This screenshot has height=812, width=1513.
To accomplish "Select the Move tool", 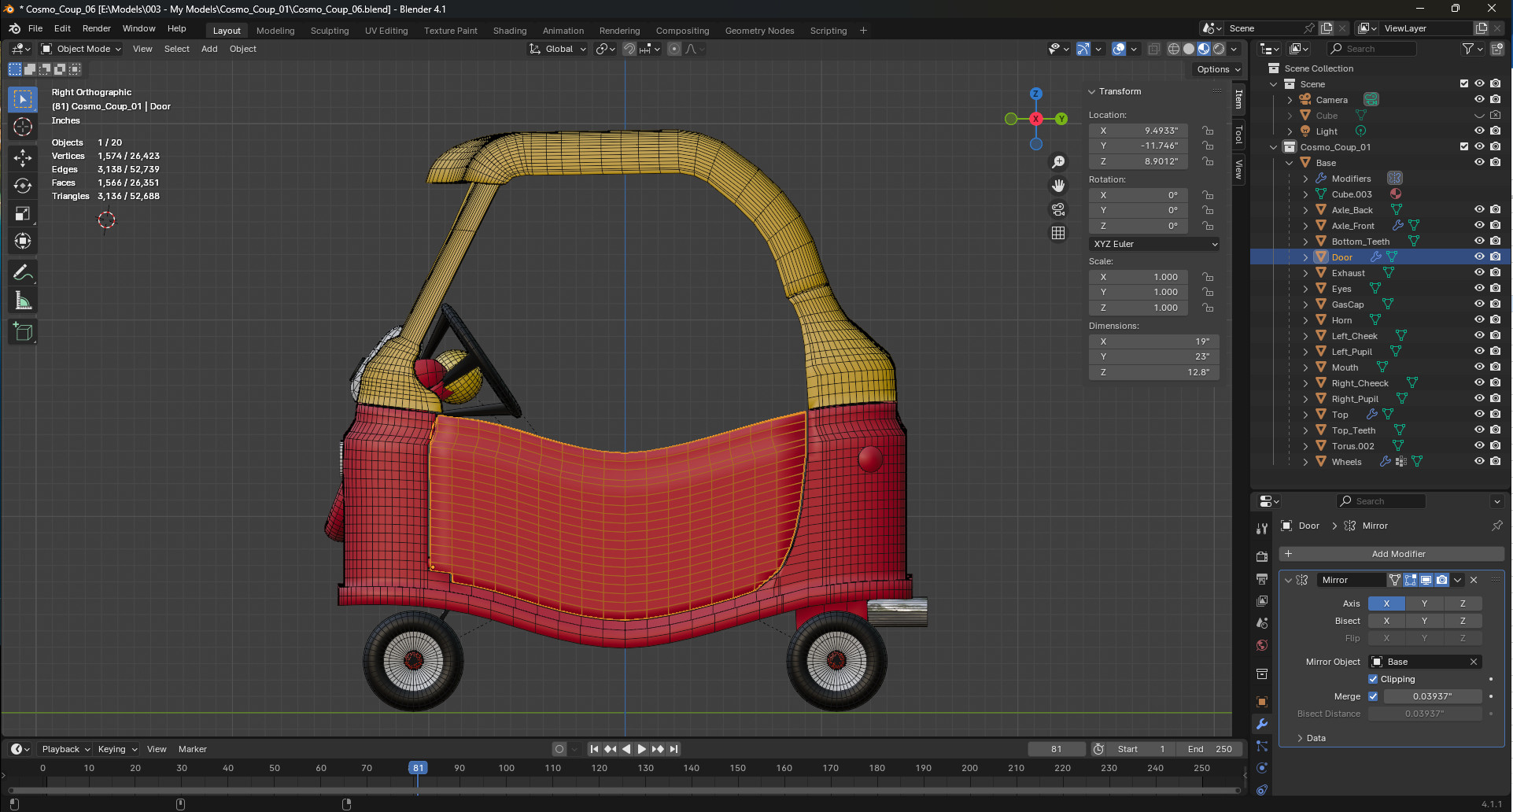I will point(23,158).
